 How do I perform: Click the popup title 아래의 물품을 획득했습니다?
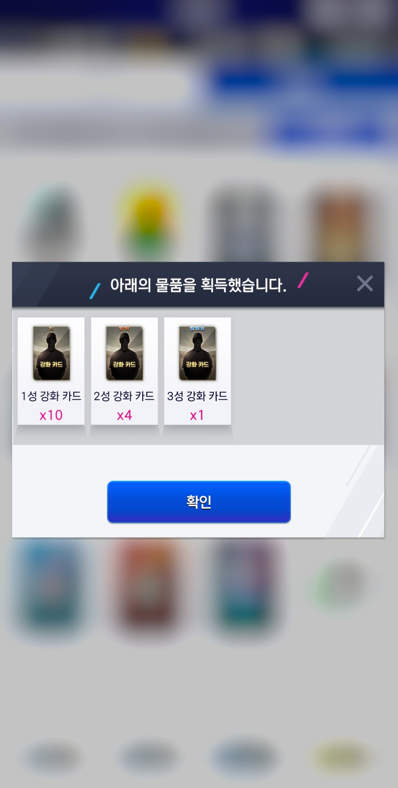point(198,285)
